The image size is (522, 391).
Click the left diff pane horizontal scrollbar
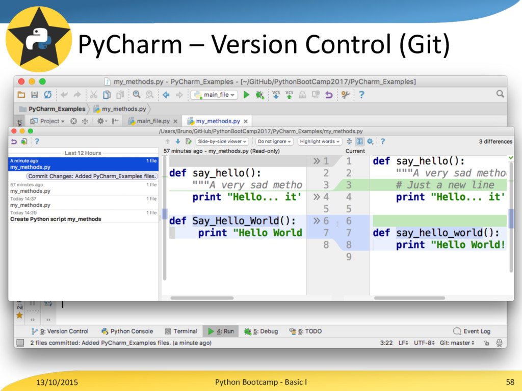pyautogui.click(x=202, y=298)
